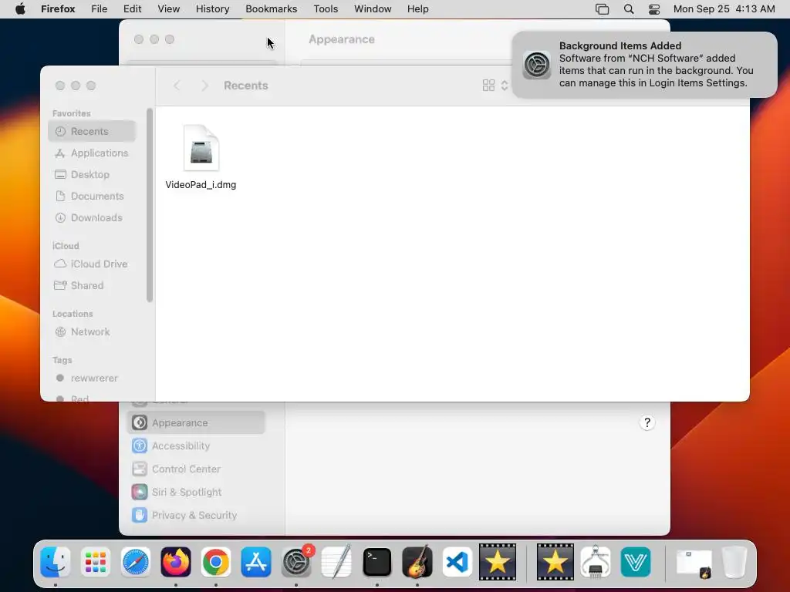
Task: Open the View menu
Action: point(169,9)
